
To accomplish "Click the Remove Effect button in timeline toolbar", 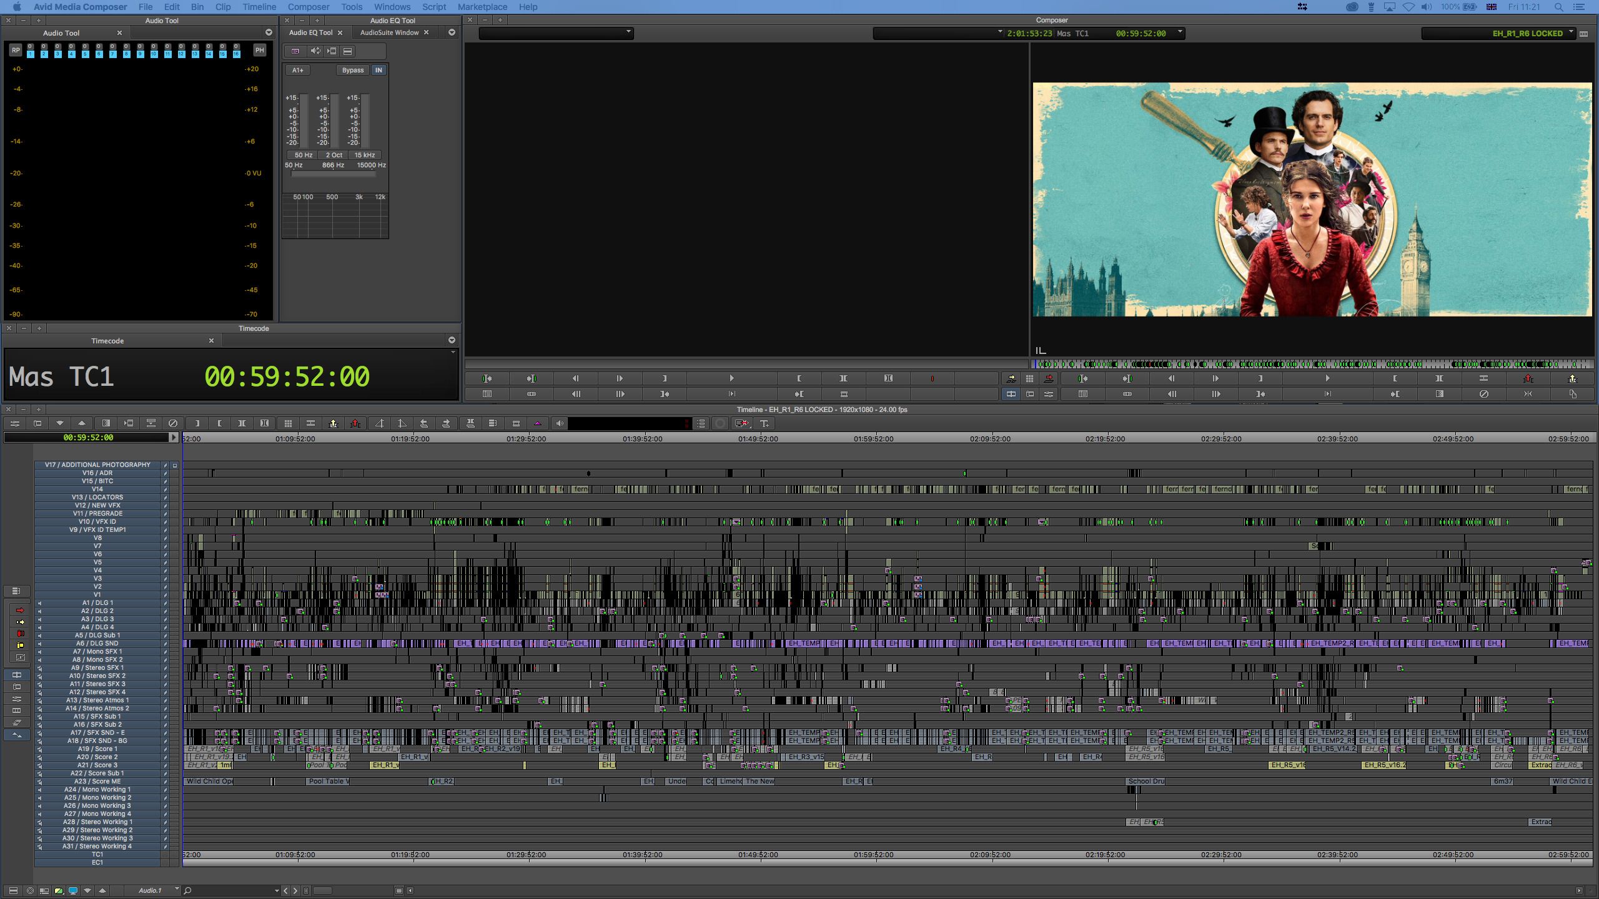I will [173, 423].
